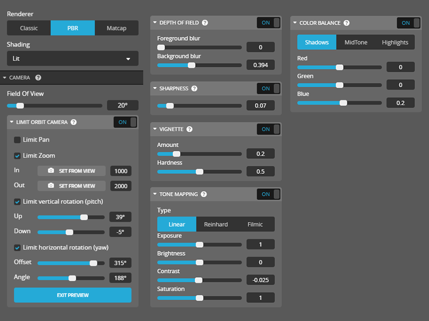429x321 pixels.
Task: Open the Shading dropdown set to Lit
Action: click(x=72, y=58)
